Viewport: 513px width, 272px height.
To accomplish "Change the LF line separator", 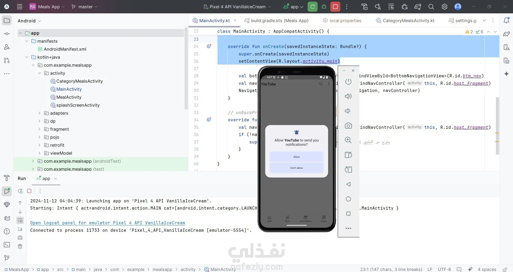I will (x=430, y=269).
